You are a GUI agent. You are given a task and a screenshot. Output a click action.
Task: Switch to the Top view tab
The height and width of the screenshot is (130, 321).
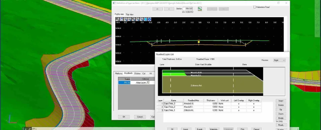point(129,14)
